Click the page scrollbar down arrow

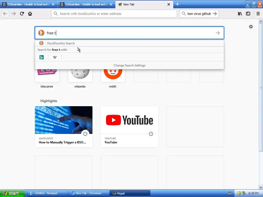point(261,187)
